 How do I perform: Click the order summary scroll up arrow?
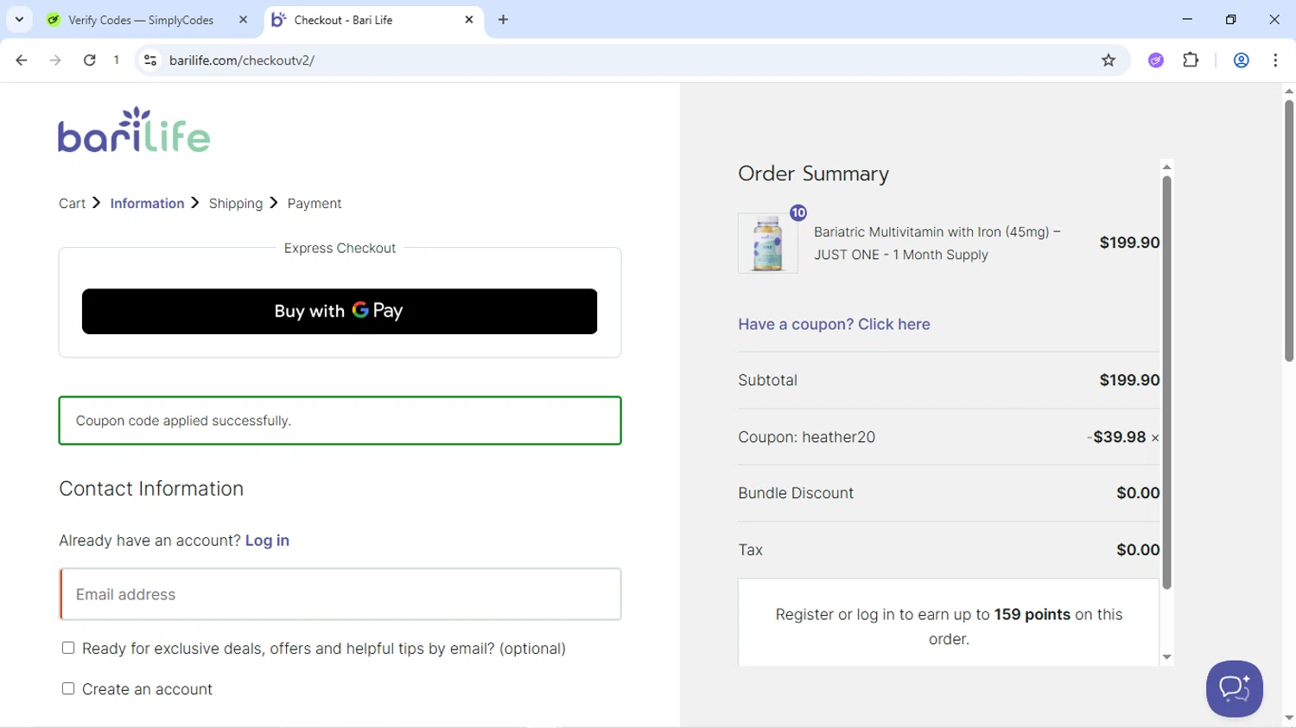(1166, 168)
